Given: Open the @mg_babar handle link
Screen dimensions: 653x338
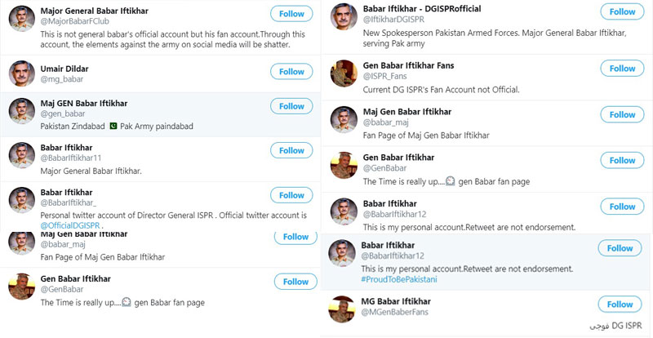Looking at the screenshot, I should point(62,82).
